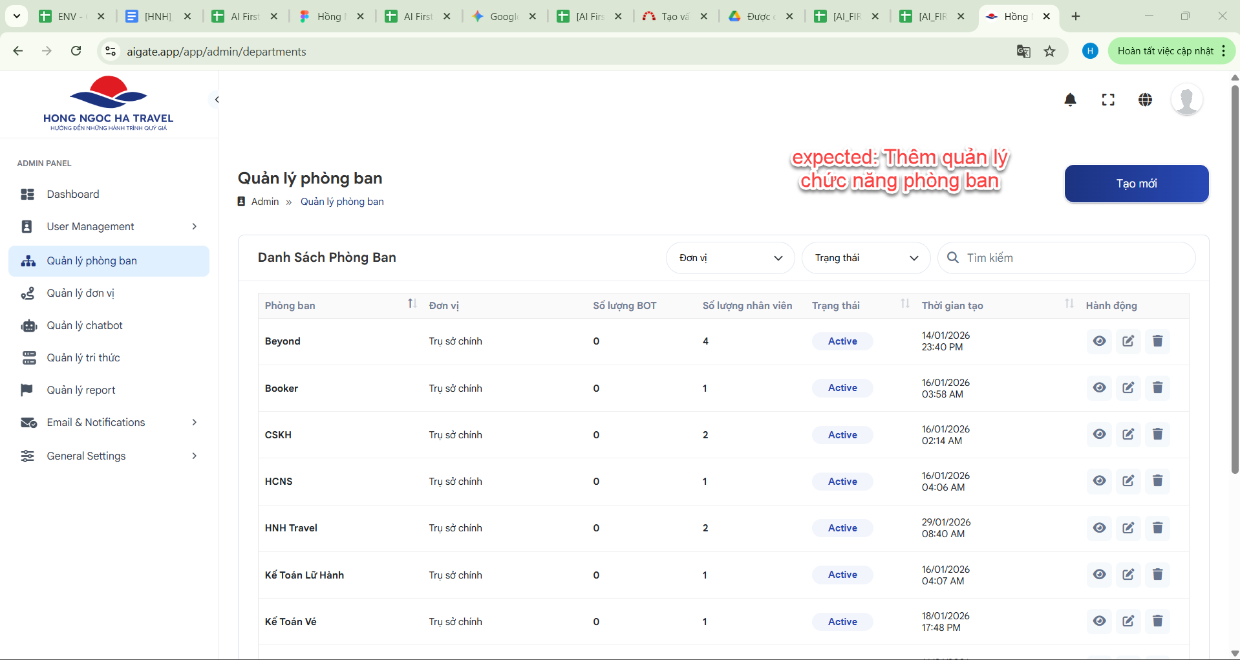Edit the Booker department
The image size is (1240, 660).
tap(1128, 388)
